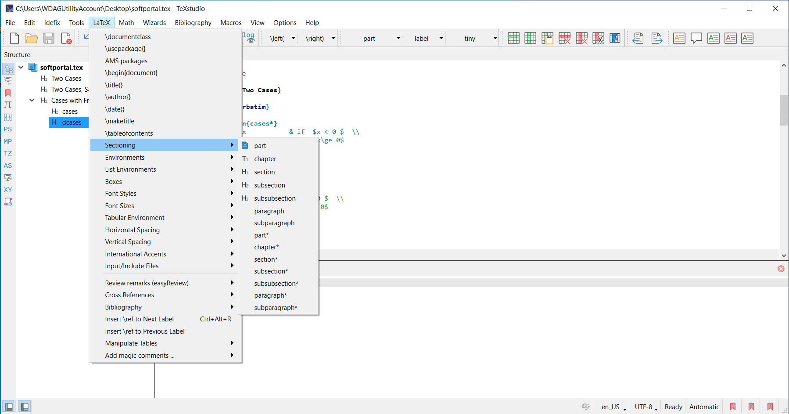This screenshot has height=414, width=789.
Task: Click the save file icon
Action: [49, 38]
